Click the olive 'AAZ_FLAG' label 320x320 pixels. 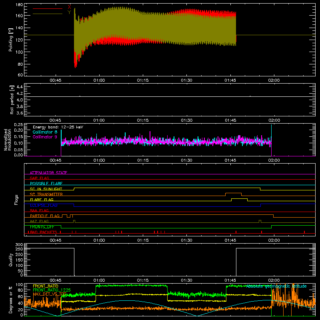39,221
